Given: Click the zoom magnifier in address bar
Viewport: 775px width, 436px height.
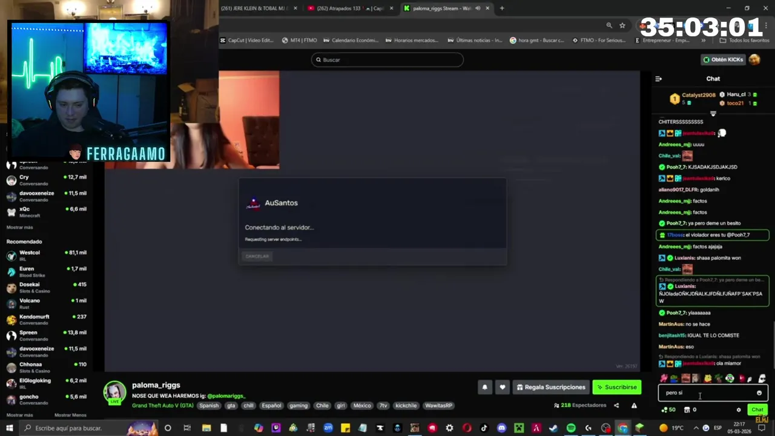Looking at the screenshot, I should point(609,25).
